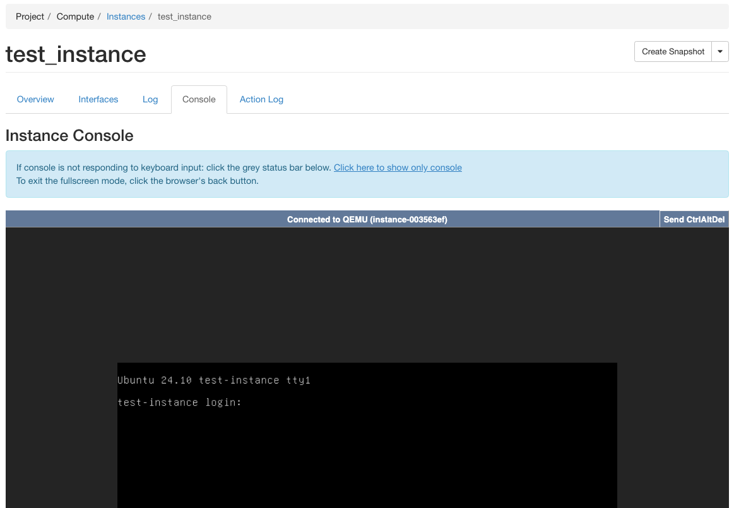
Task: Click the 'Instance Console' heading
Action: coord(69,135)
